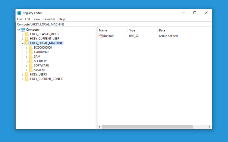The width and height of the screenshot is (228, 142).
Task: Expand the SAM subkey
Action: click(27, 57)
